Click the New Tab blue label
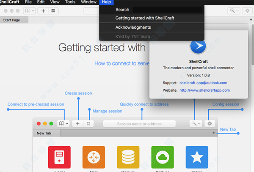The height and width of the screenshot is (172, 254). (228, 129)
